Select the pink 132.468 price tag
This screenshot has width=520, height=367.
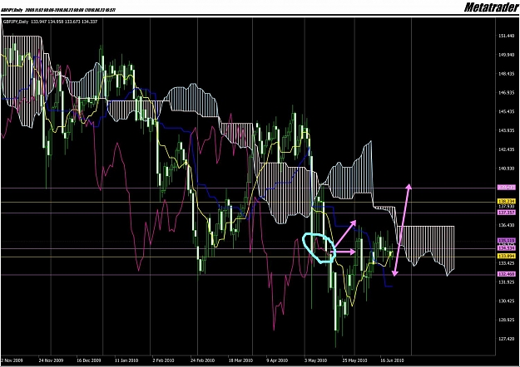[x=507, y=274]
